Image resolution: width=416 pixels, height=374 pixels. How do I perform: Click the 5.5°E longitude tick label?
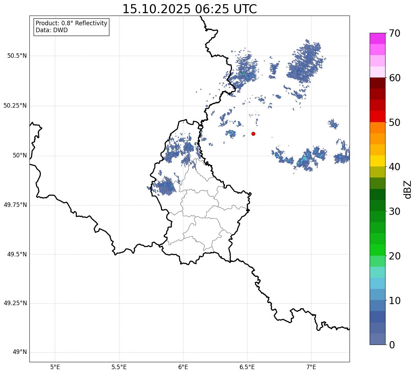[119, 367]
